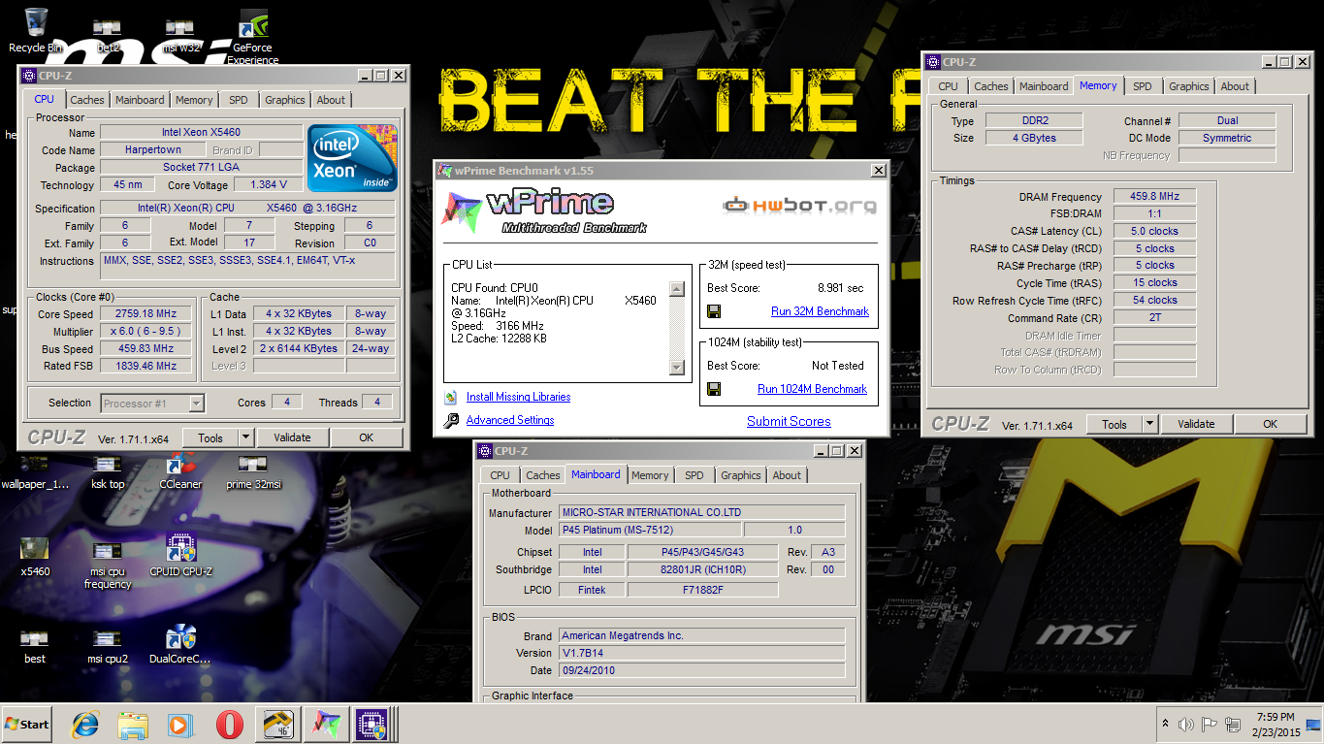Open the CPUID CPU-Z desktop shortcut

pos(180,556)
